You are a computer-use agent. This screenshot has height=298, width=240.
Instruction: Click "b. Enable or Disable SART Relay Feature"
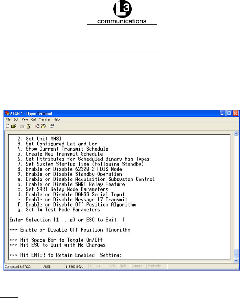pos(71,184)
